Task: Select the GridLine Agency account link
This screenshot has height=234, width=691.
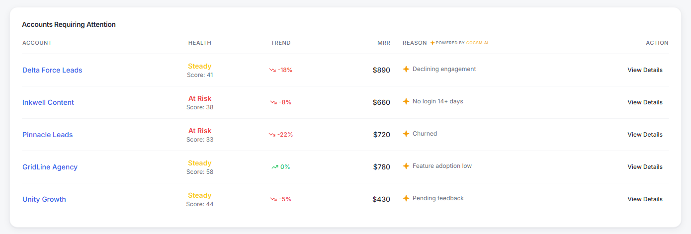Action: [50, 167]
